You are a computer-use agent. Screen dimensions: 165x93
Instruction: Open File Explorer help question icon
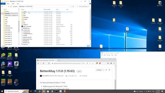(90, 4)
